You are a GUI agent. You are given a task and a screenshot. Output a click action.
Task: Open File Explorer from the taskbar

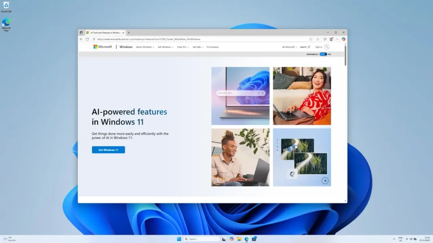tap(239, 239)
